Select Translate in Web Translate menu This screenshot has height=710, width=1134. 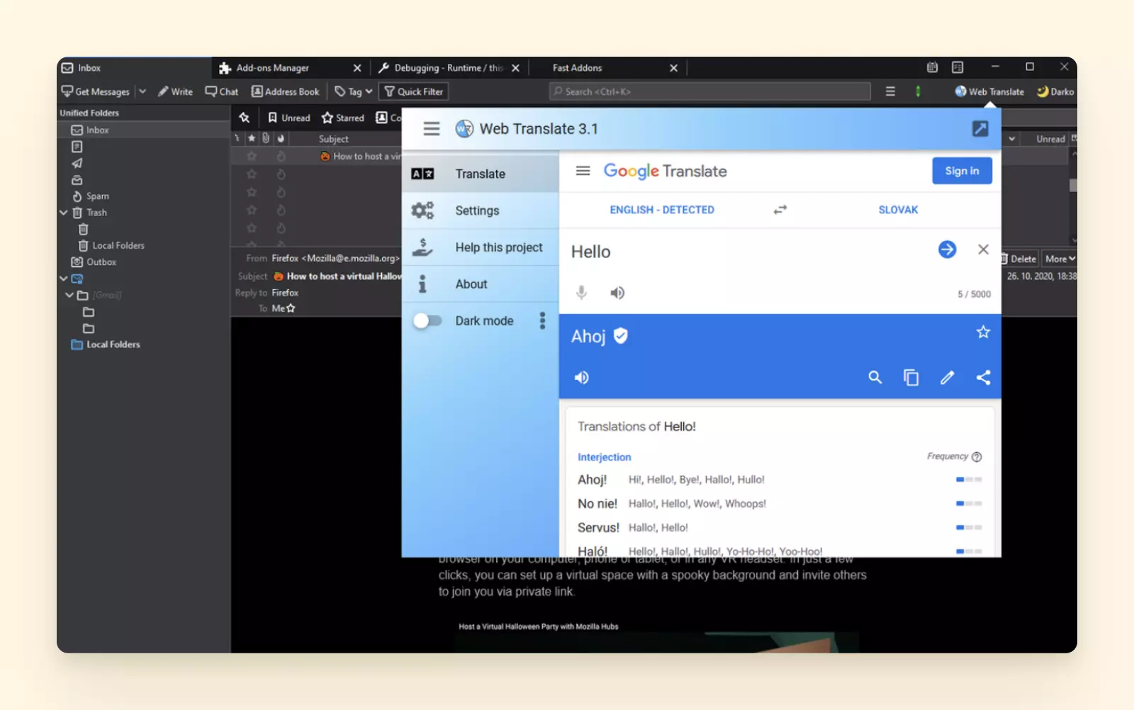(481, 174)
